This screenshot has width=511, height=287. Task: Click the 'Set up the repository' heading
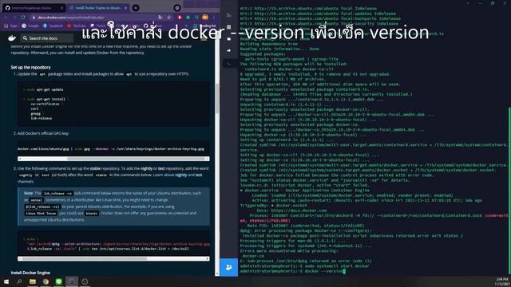[30, 67]
